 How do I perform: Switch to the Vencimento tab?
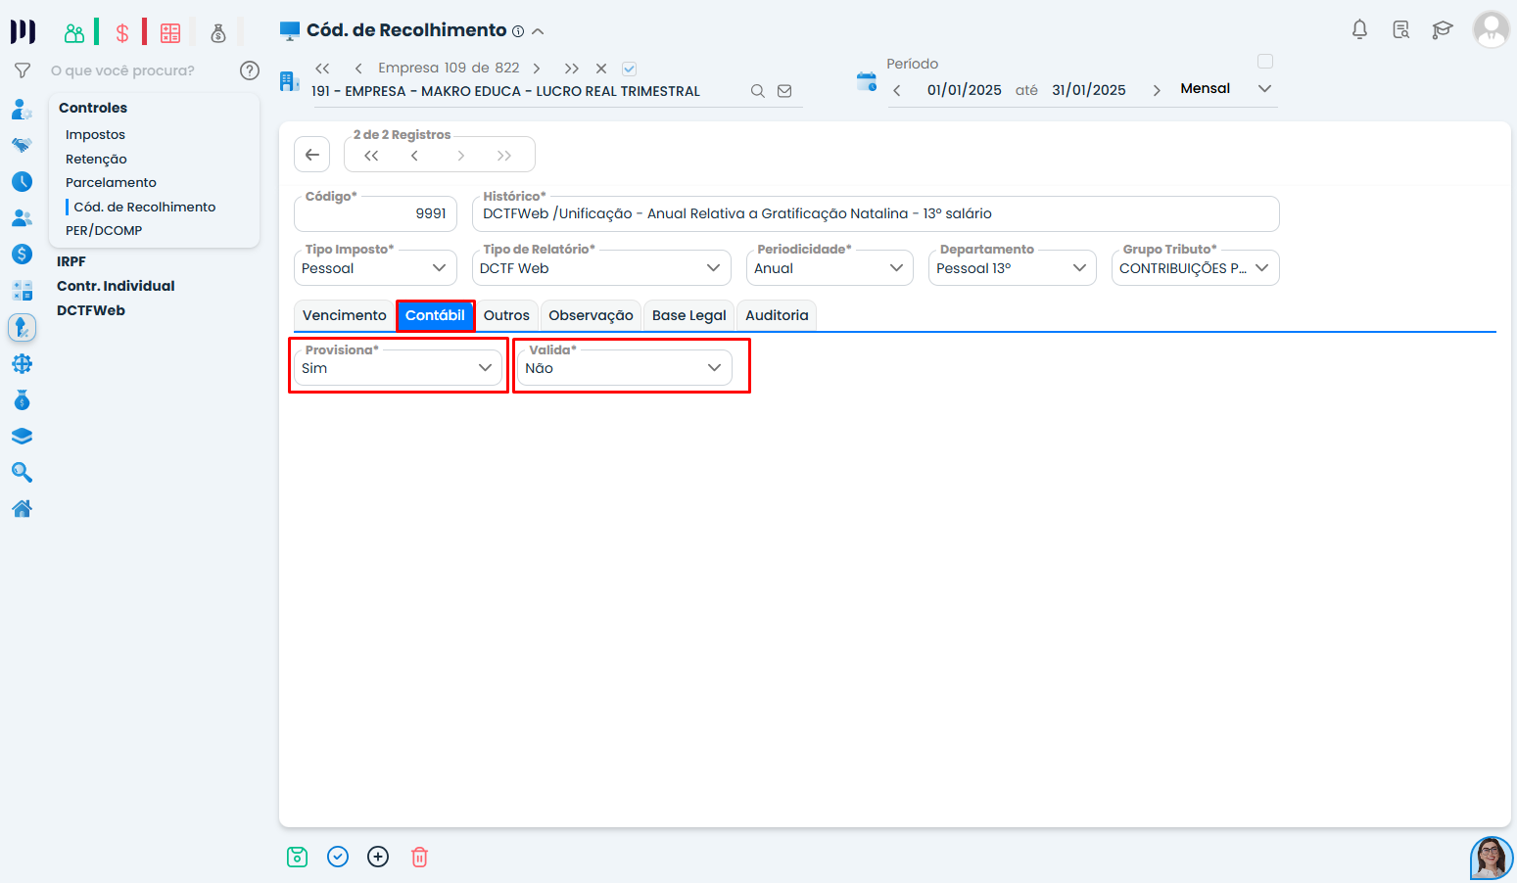coord(344,315)
